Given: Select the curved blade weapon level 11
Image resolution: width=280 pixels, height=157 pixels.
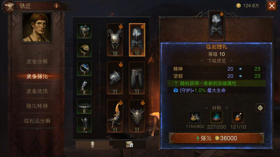Looking at the screenshot, I should (x=115, y=116).
